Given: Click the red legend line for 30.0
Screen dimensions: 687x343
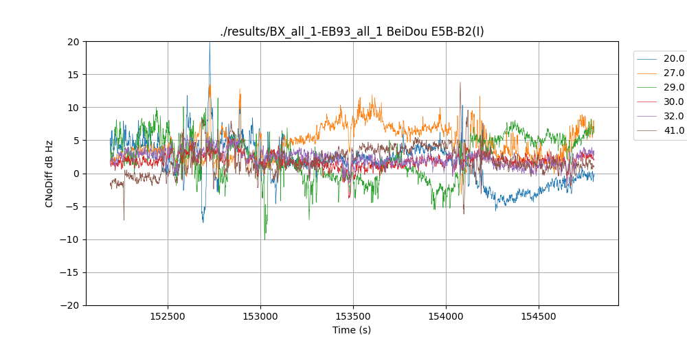Looking at the screenshot, I should [647, 102].
